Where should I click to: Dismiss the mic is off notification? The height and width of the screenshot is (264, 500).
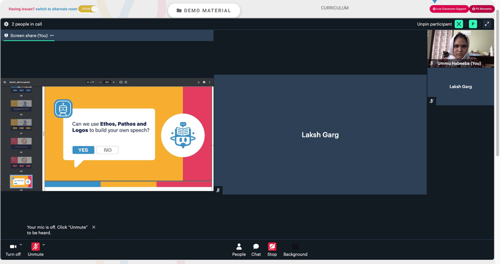(x=94, y=227)
